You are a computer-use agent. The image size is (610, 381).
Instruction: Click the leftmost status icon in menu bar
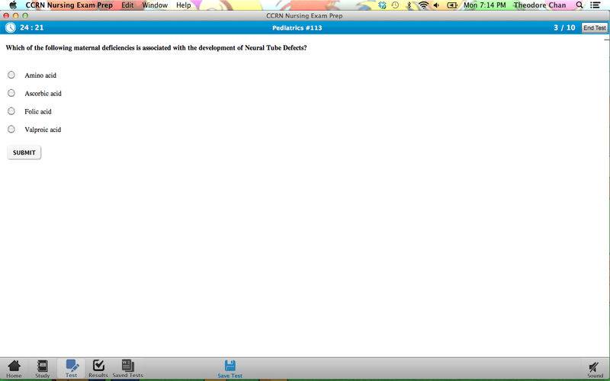(382, 5)
